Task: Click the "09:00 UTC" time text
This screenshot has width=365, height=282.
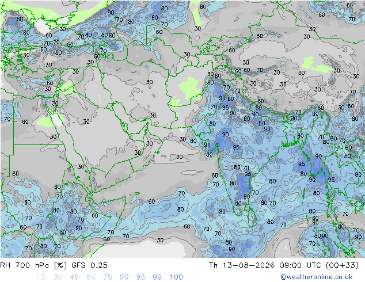Action: [301, 265]
